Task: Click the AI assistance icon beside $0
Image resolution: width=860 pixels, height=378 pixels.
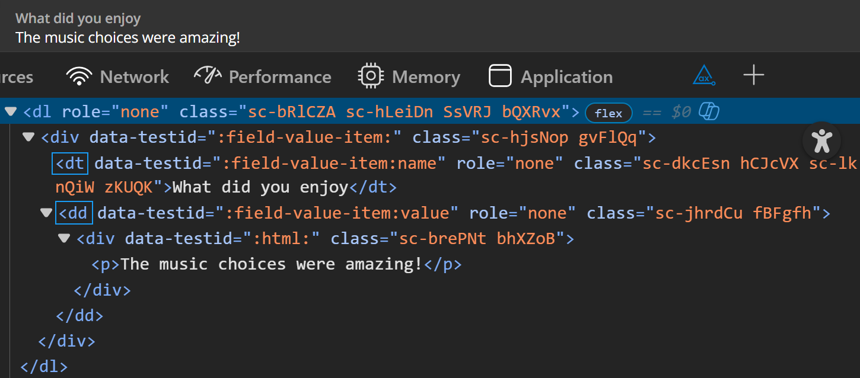Action: click(x=709, y=111)
